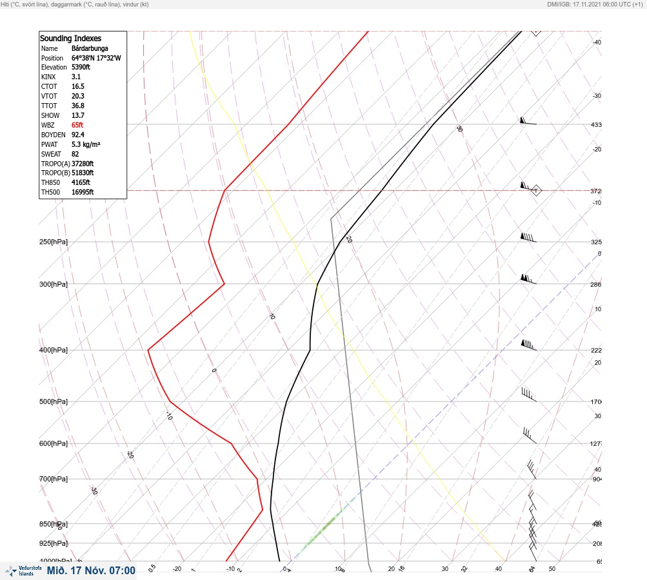
Task: Click the wind barb at 250 hPa level
Action: tap(528, 237)
